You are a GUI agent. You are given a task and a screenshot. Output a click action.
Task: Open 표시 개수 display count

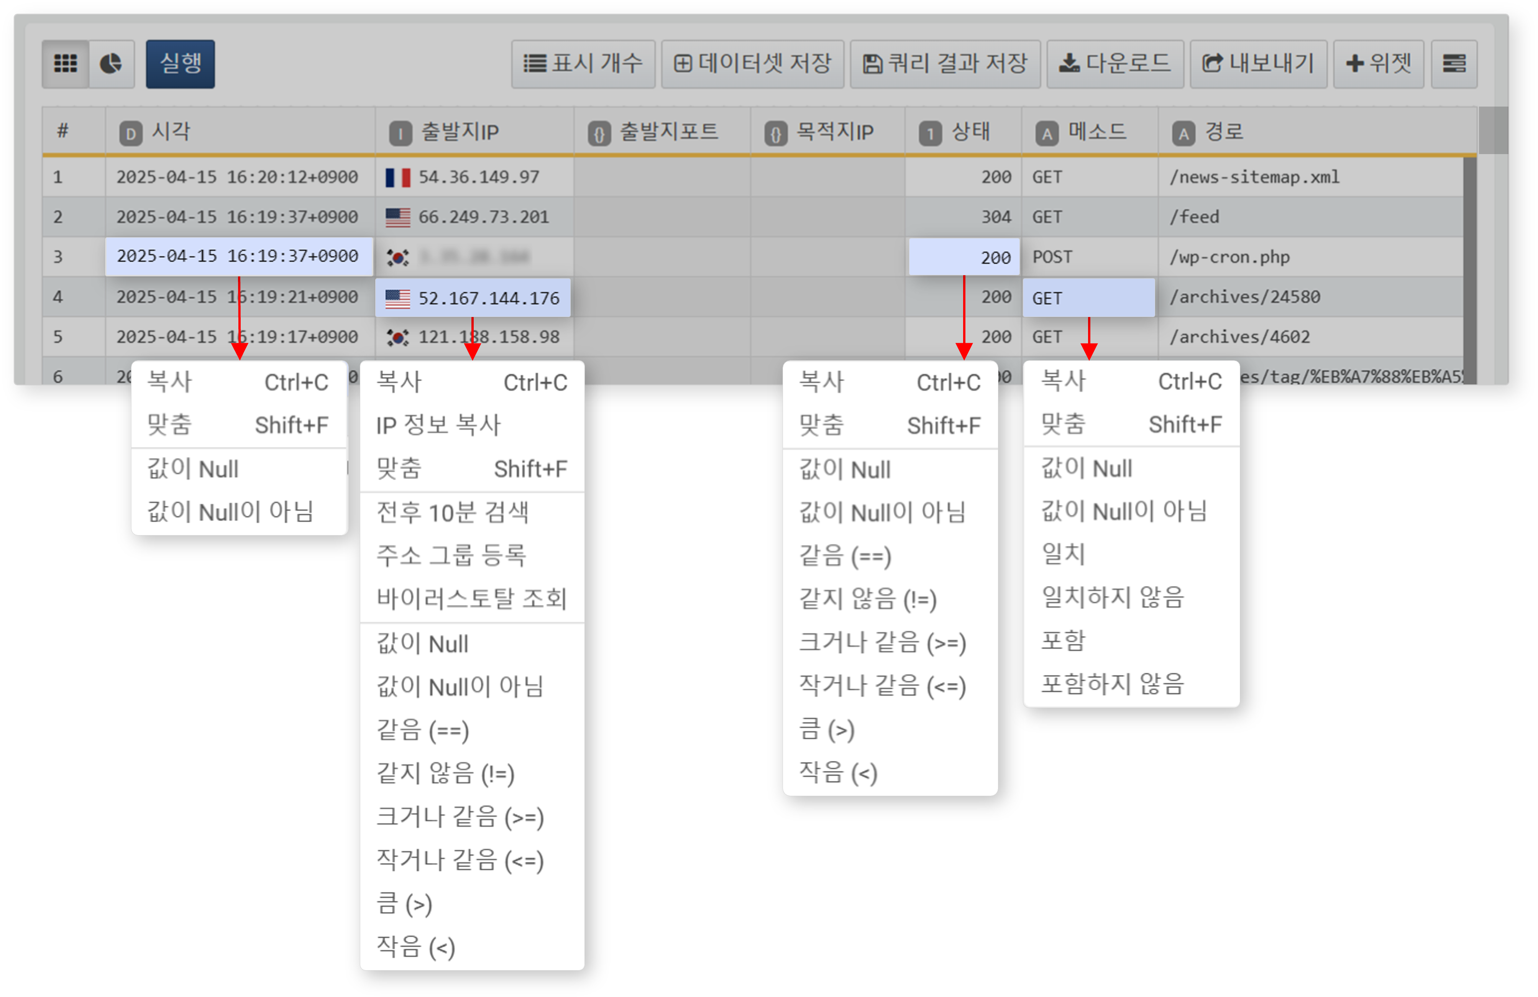[583, 63]
